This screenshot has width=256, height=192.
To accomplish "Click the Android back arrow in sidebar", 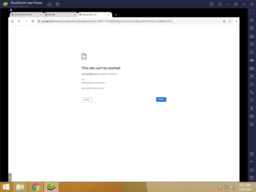I will (252, 162).
